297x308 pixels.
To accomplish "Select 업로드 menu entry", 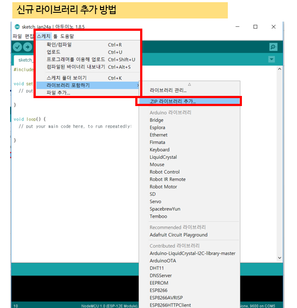I will (x=88, y=52).
